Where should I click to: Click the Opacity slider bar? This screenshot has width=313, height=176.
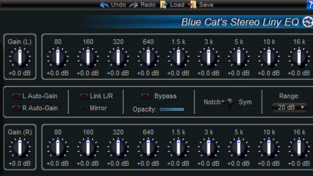pyautogui.click(x=172, y=109)
